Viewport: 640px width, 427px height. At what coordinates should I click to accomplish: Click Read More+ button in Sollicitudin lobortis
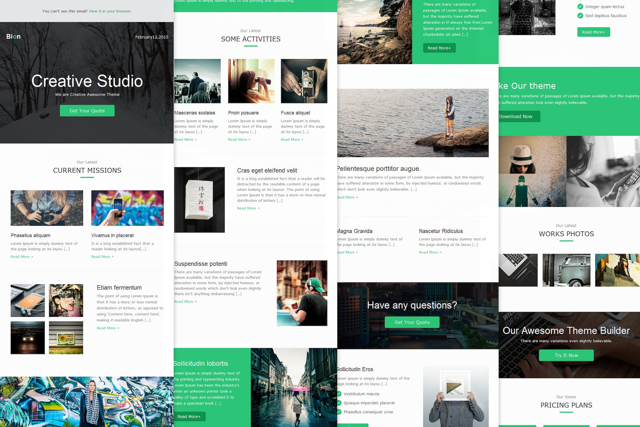click(x=189, y=416)
